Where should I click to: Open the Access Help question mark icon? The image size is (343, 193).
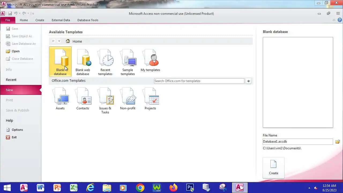[340, 20]
